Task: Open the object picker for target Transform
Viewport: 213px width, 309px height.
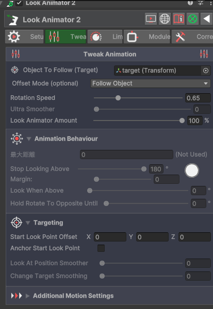Action: (x=206, y=71)
